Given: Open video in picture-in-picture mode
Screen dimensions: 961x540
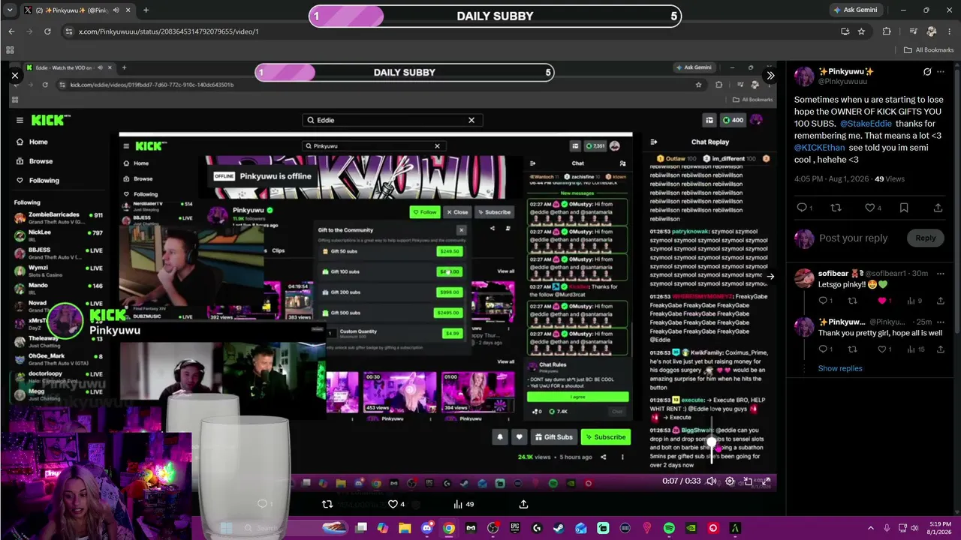Looking at the screenshot, I should 748,481.
